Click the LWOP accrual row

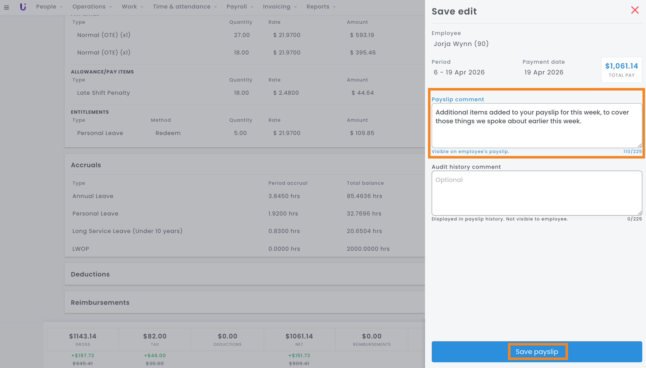coord(245,249)
